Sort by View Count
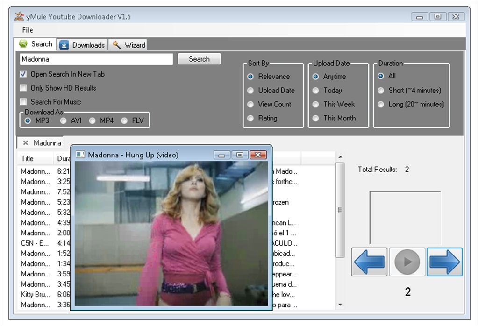478x326 pixels. click(x=250, y=104)
